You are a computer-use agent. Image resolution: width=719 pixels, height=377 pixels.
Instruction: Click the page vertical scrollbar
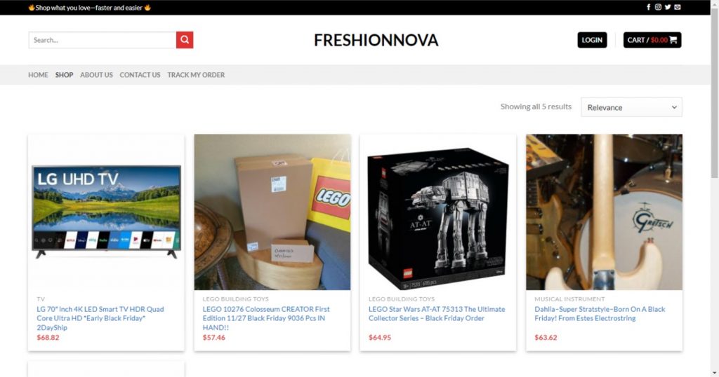pyautogui.click(x=714, y=92)
